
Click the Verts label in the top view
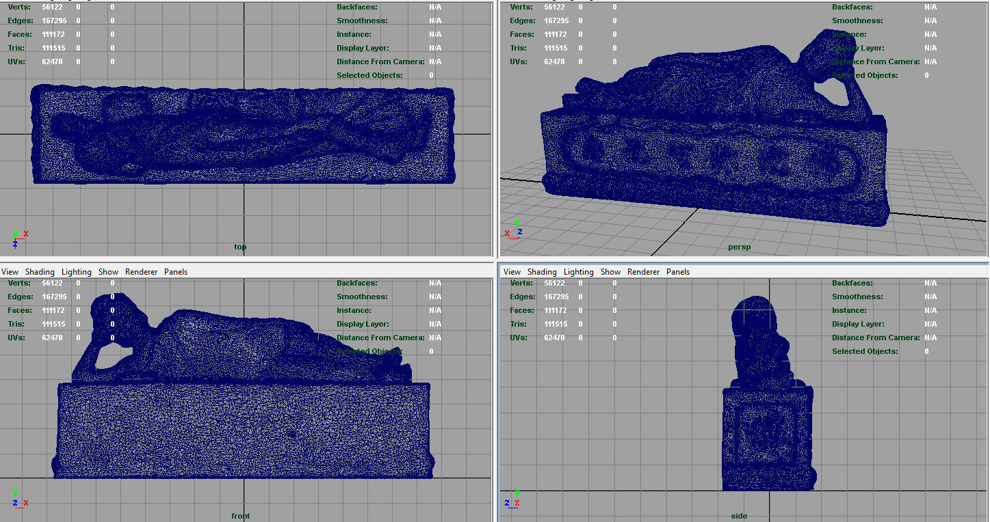[19, 7]
